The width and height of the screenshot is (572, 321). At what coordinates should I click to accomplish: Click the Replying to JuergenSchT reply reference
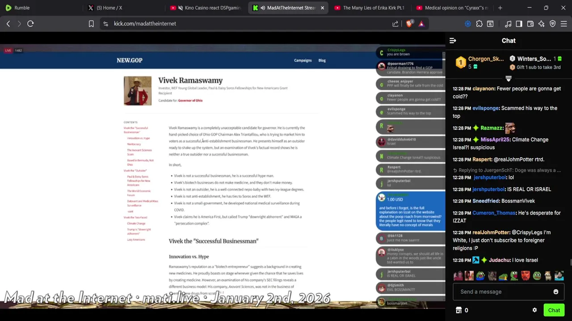pos(507,170)
